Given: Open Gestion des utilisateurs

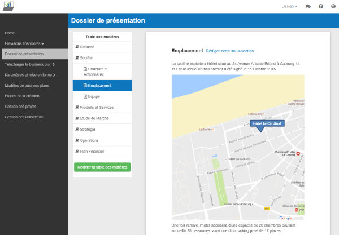Looking at the screenshot, I should click(24, 117).
